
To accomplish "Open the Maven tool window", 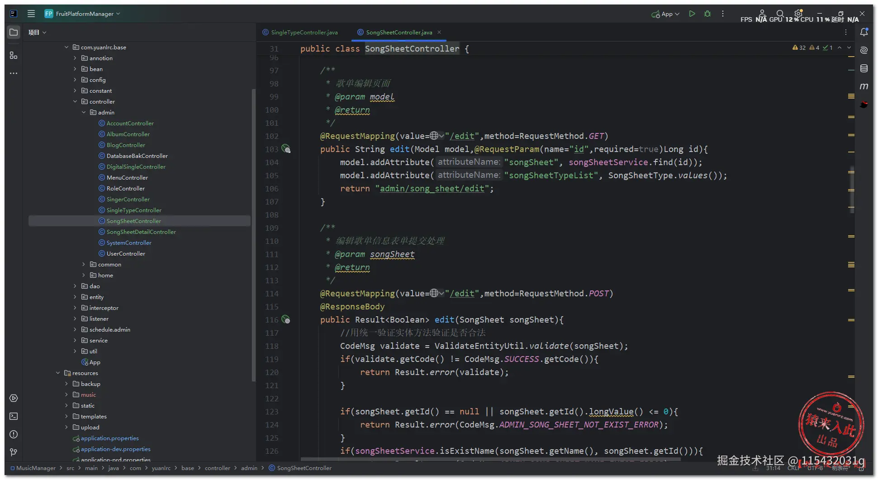I will pos(864,86).
